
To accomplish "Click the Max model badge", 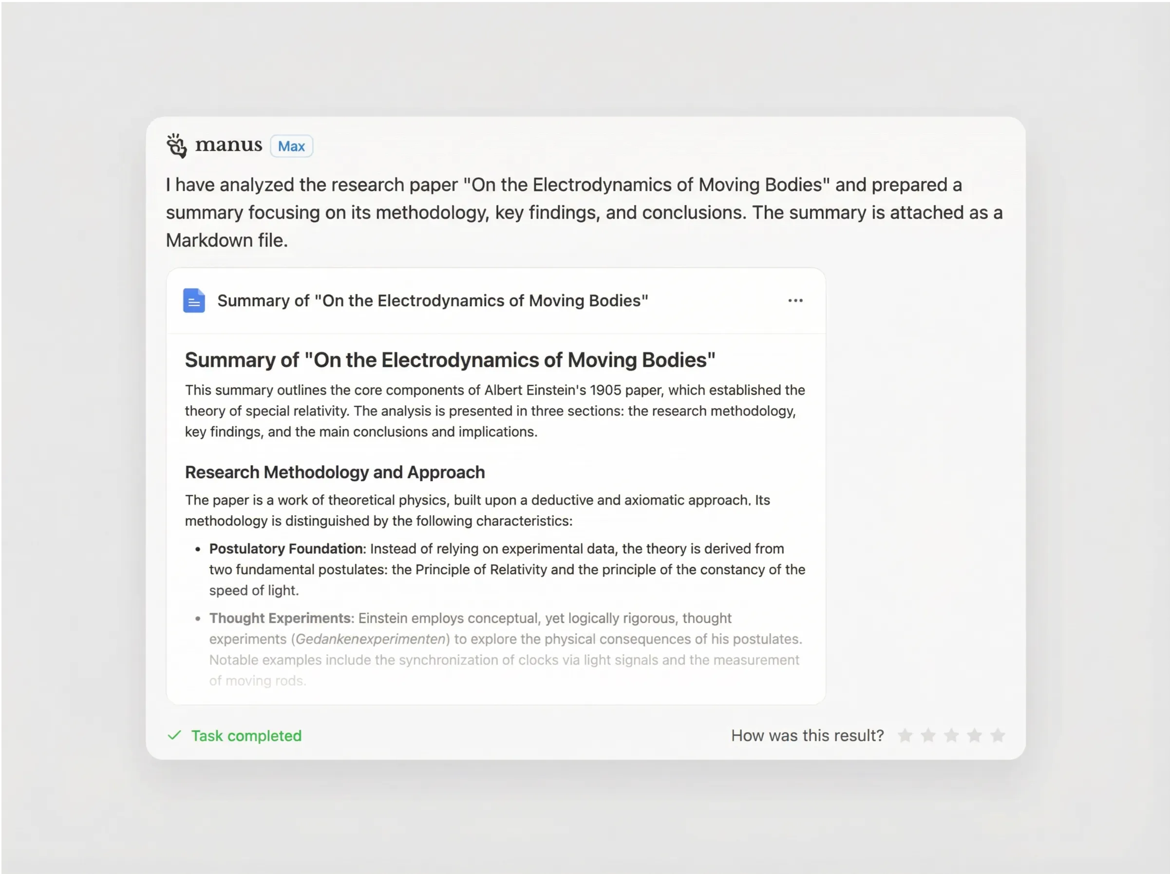I will tap(291, 146).
